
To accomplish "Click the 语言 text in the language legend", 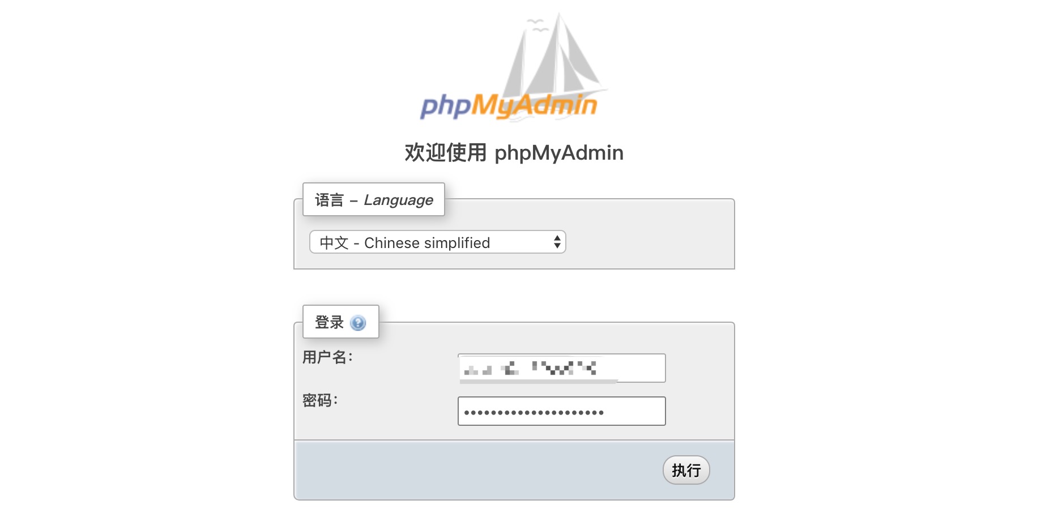I will click(329, 200).
